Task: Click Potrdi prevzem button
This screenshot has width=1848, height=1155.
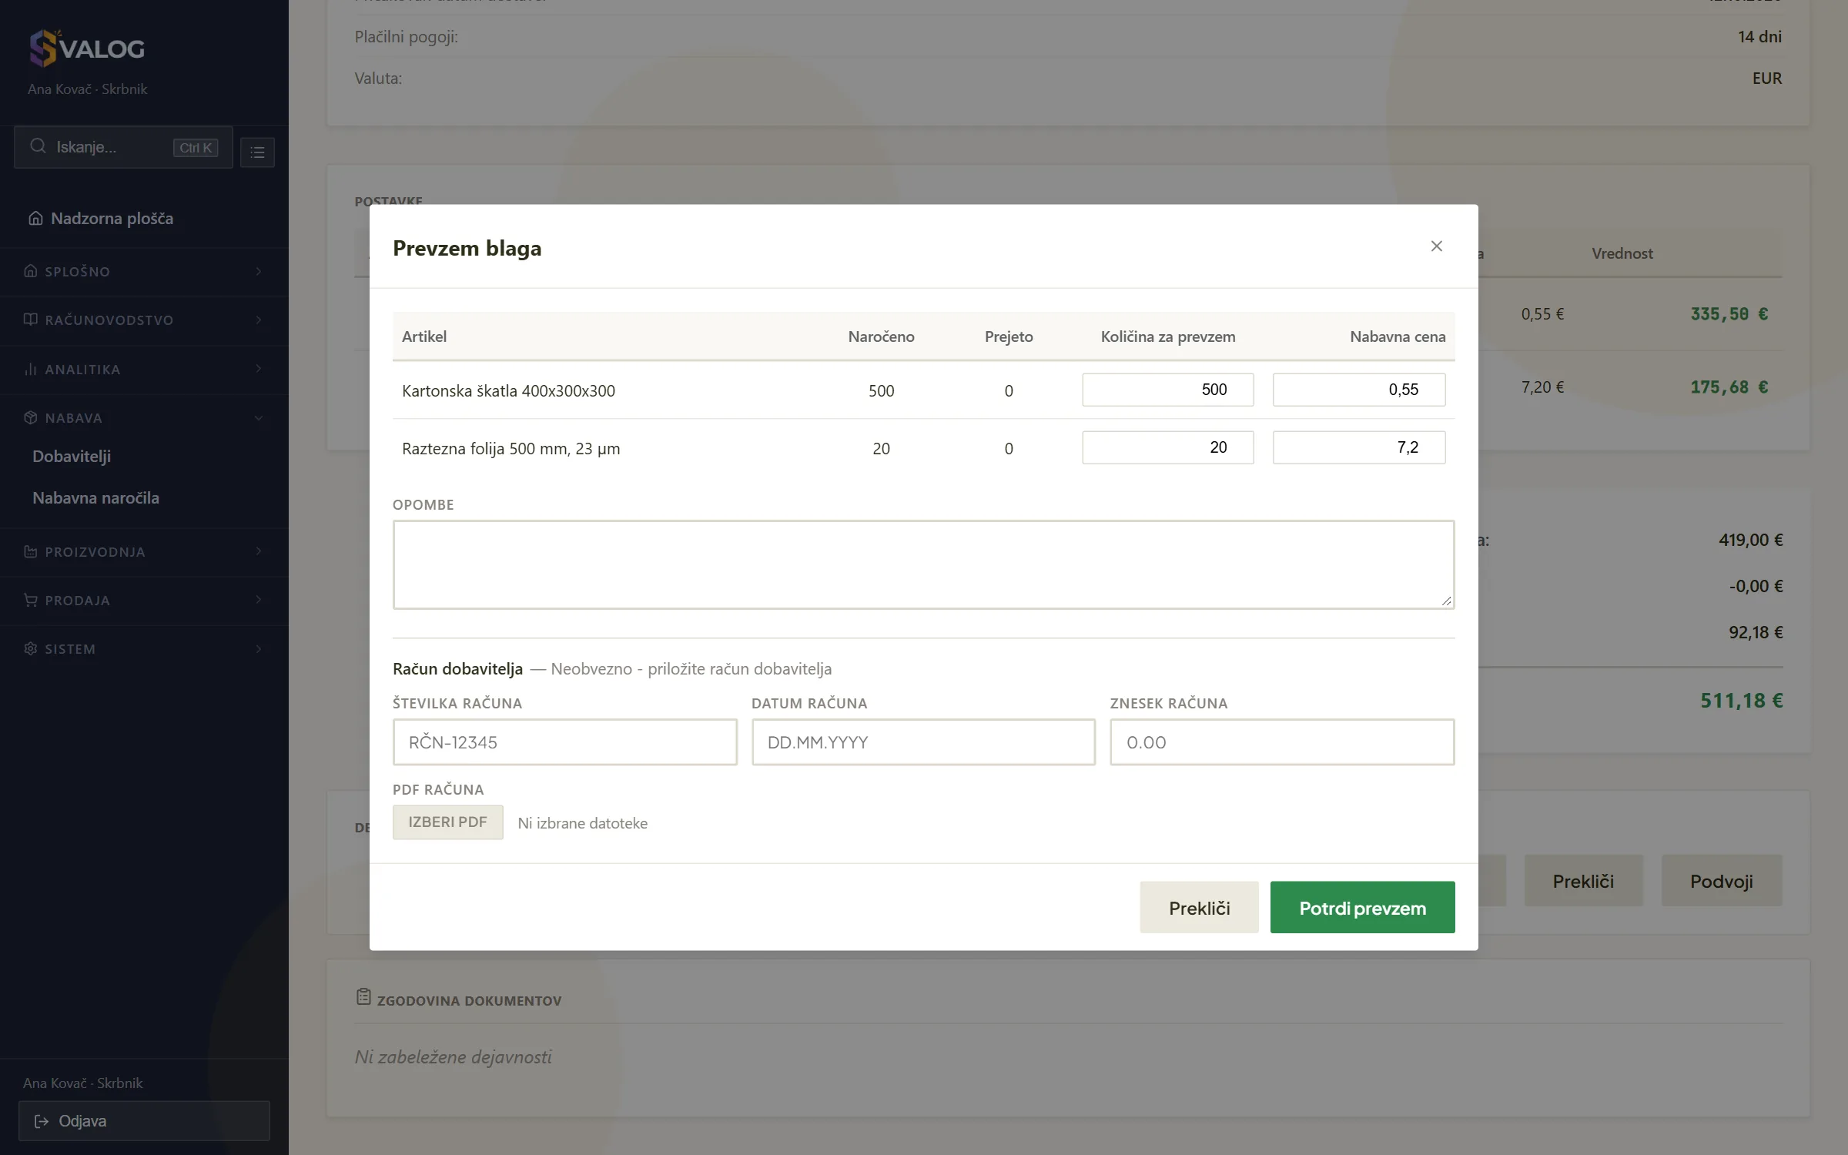Action: (1362, 907)
